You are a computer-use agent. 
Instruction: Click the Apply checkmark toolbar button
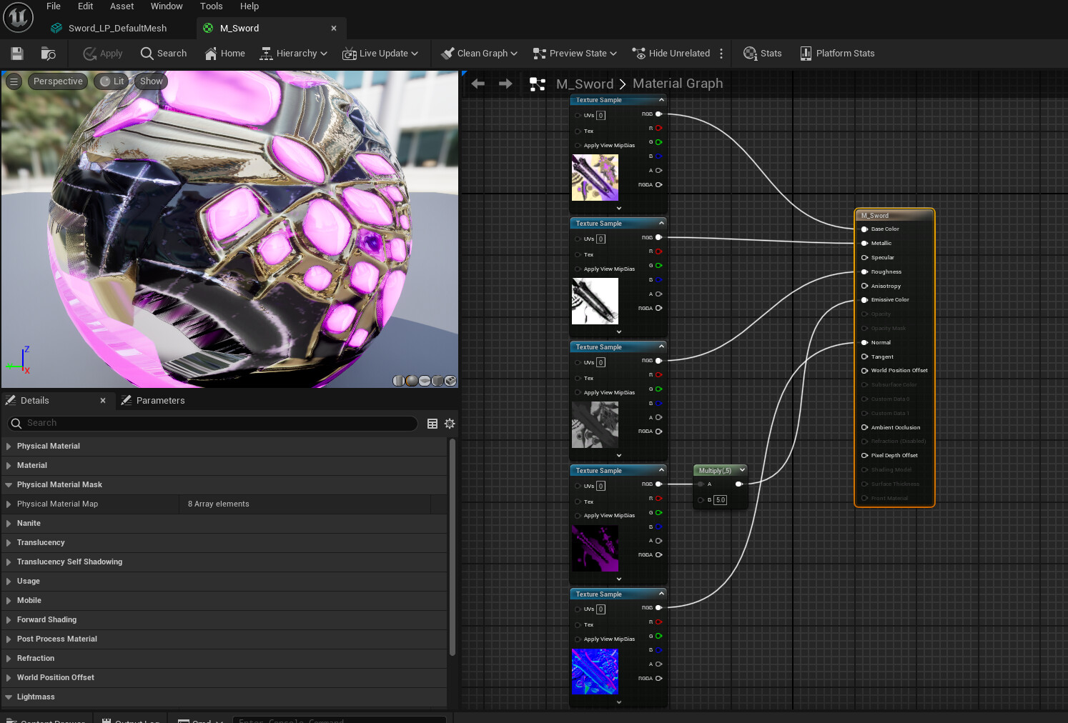click(103, 54)
